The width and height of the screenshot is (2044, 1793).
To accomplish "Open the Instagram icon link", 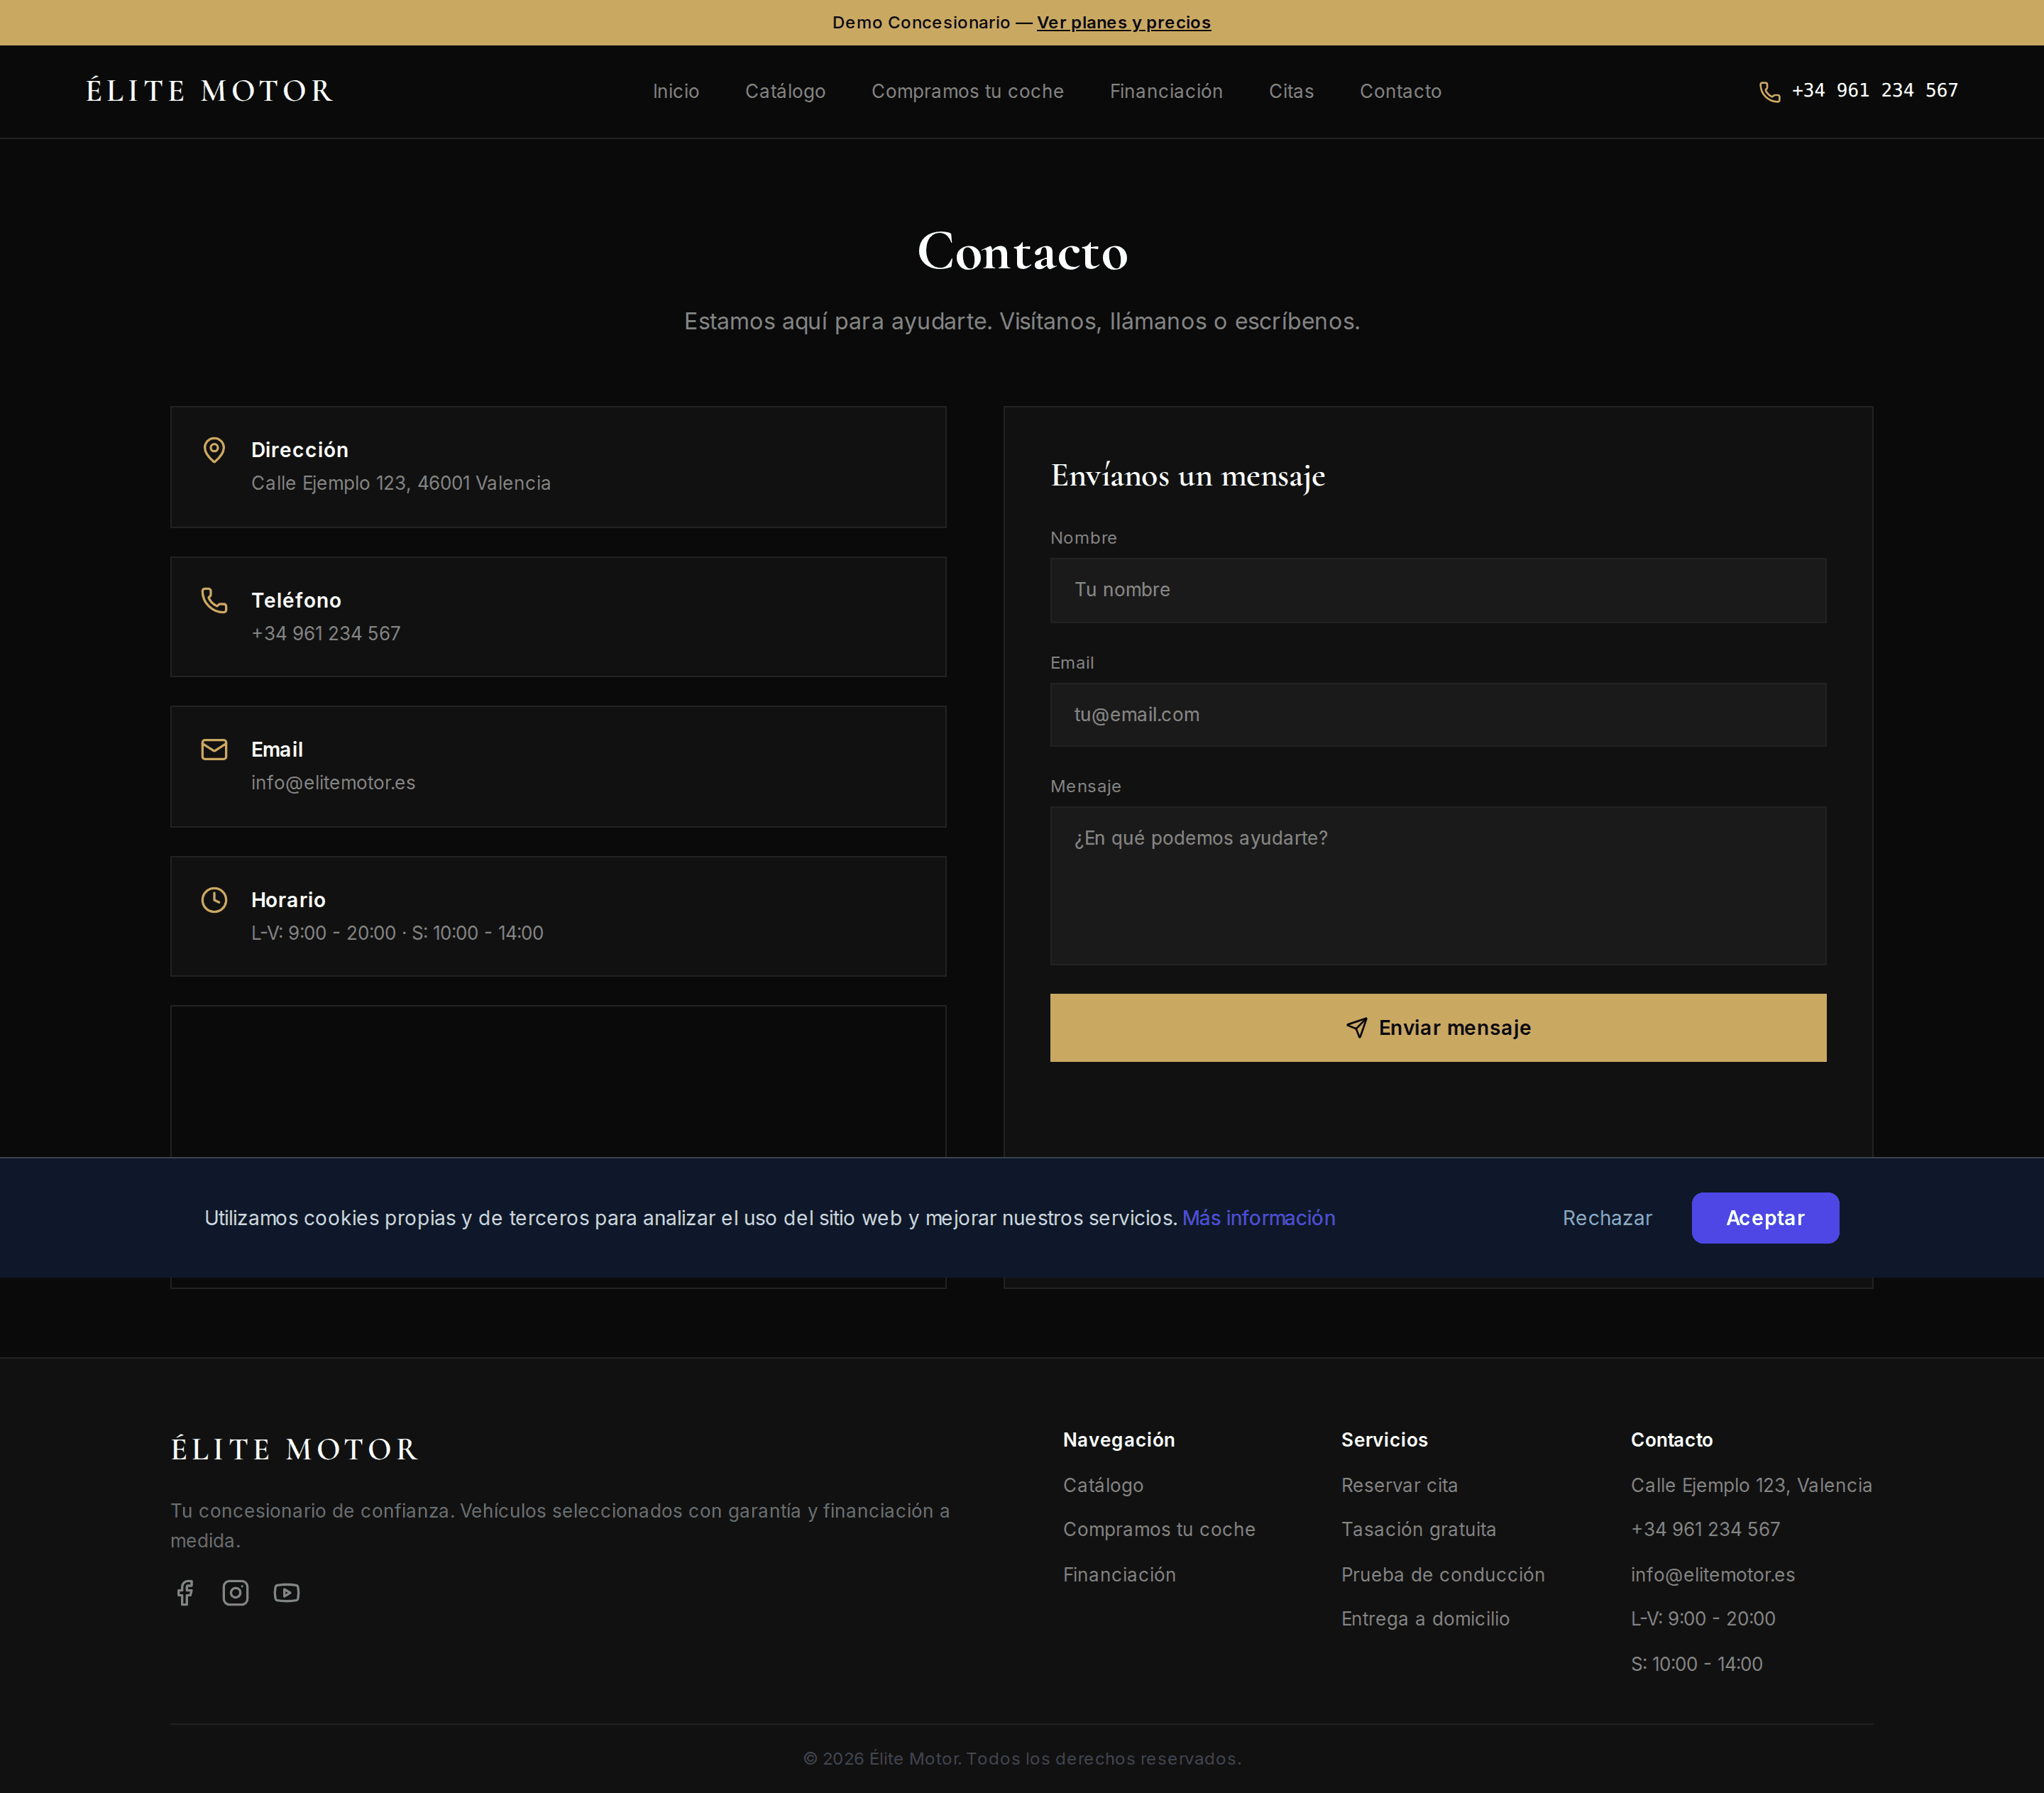I will coord(235,1592).
